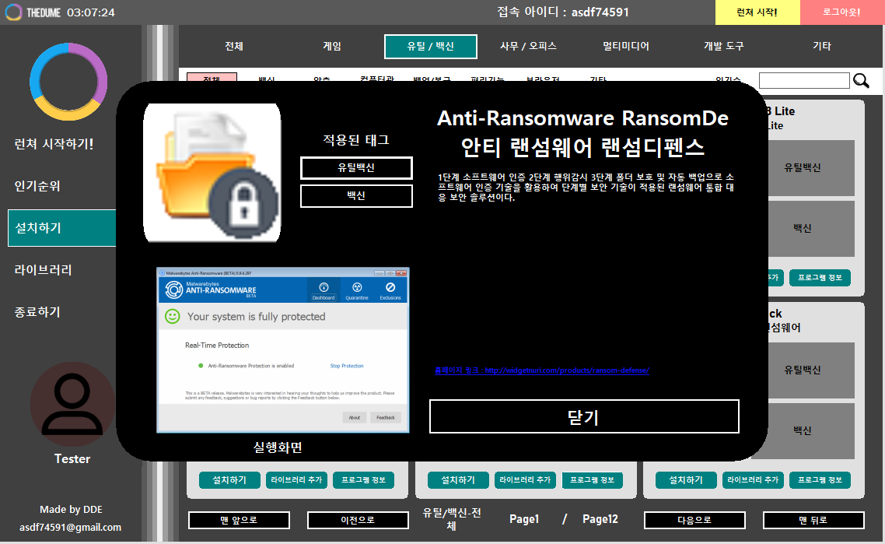This screenshot has width=885, height=544.
Task: Switch to the 전체 category tab
Action: [234, 47]
